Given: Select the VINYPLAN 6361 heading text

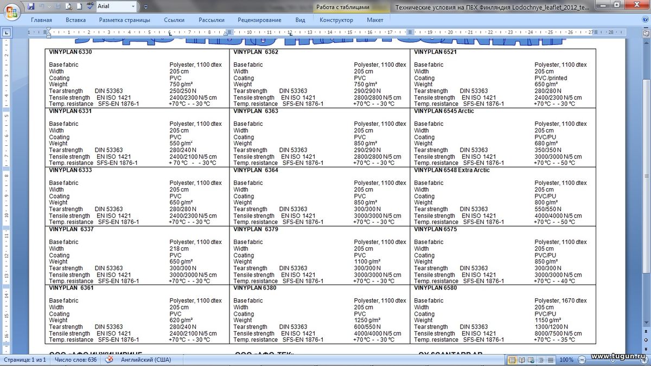Looking at the screenshot, I should [71, 288].
